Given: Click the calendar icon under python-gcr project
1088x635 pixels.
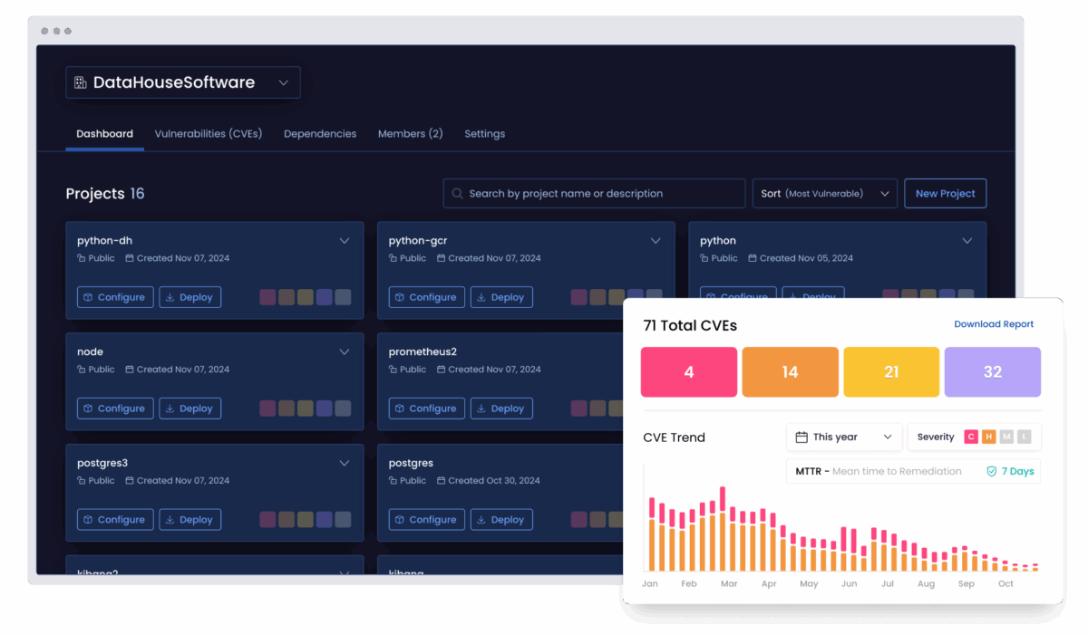Looking at the screenshot, I should (x=441, y=258).
